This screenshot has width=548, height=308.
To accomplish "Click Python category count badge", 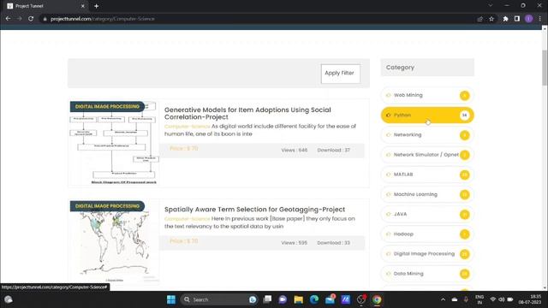I will coord(464,115).
